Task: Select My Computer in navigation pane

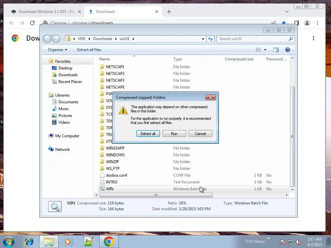Action: coord(67,136)
